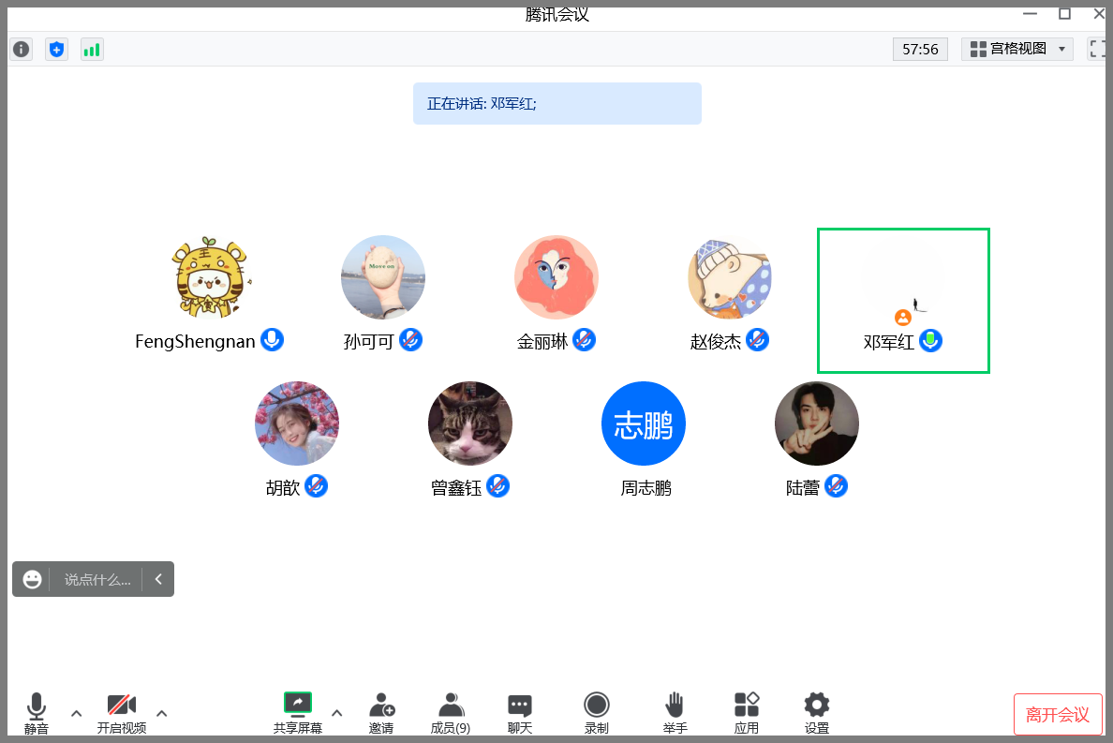1113x743 pixels.
Task: Open the 成员(9) members list
Action: click(451, 712)
